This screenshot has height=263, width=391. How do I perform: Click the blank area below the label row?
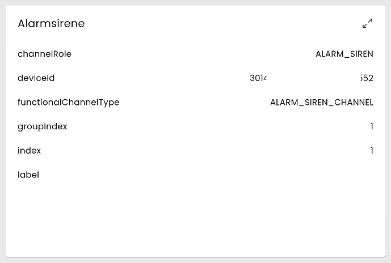click(195, 218)
